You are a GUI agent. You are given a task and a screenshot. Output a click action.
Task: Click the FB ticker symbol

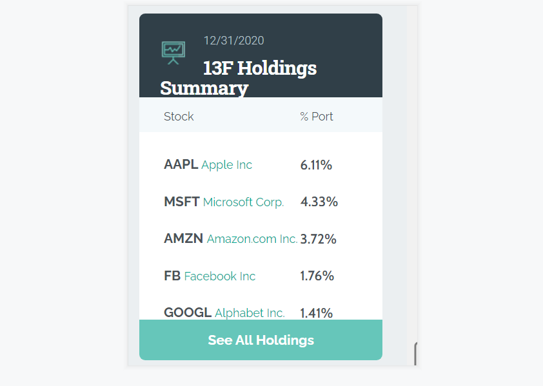click(x=172, y=276)
